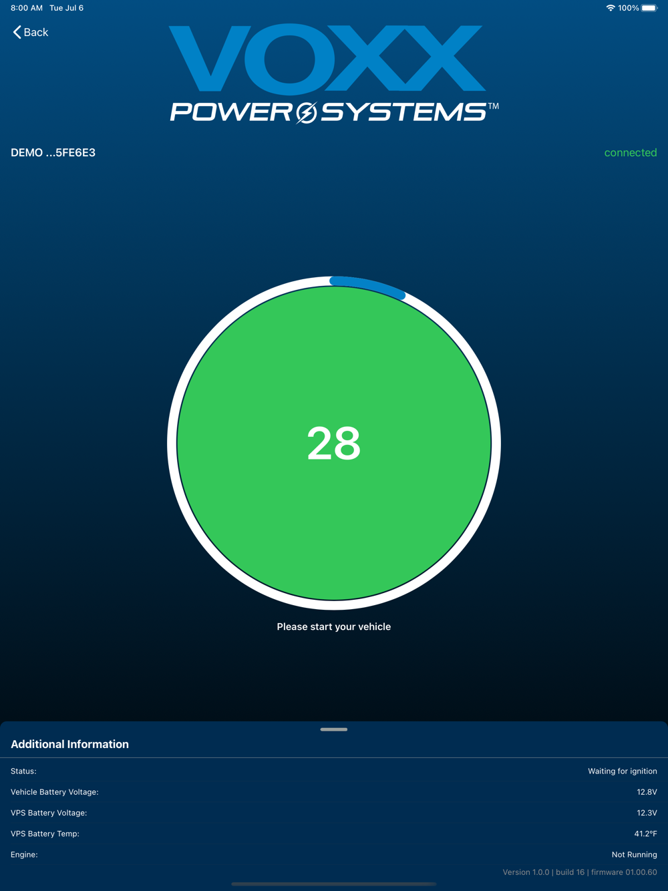Tap the 100% battery percentage
Viewport: 668px width, 891px height.
pyautogui.click(x=628, y=8)
